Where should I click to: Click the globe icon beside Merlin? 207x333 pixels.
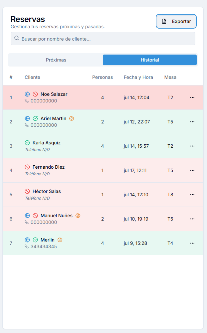tap(27, 240)
